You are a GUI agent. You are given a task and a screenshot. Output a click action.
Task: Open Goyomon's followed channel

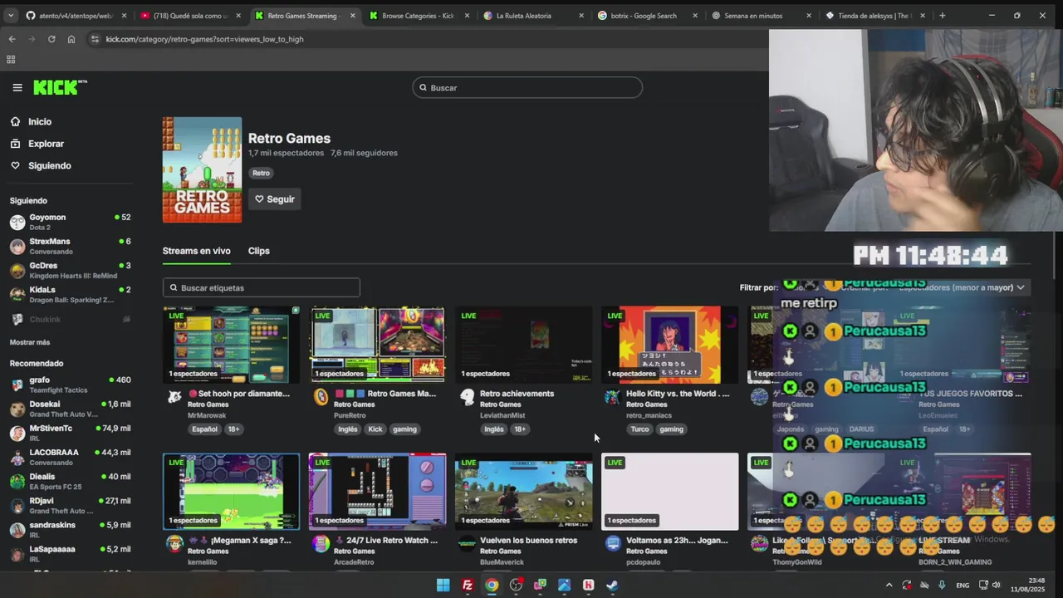[70, 222]
